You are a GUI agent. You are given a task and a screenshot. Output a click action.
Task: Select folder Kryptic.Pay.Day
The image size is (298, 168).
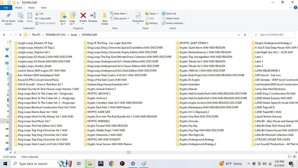click(187, 126)
